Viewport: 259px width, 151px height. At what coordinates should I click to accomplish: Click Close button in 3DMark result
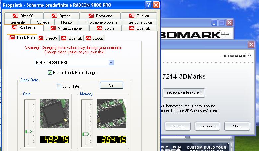(x=237, y=126)
